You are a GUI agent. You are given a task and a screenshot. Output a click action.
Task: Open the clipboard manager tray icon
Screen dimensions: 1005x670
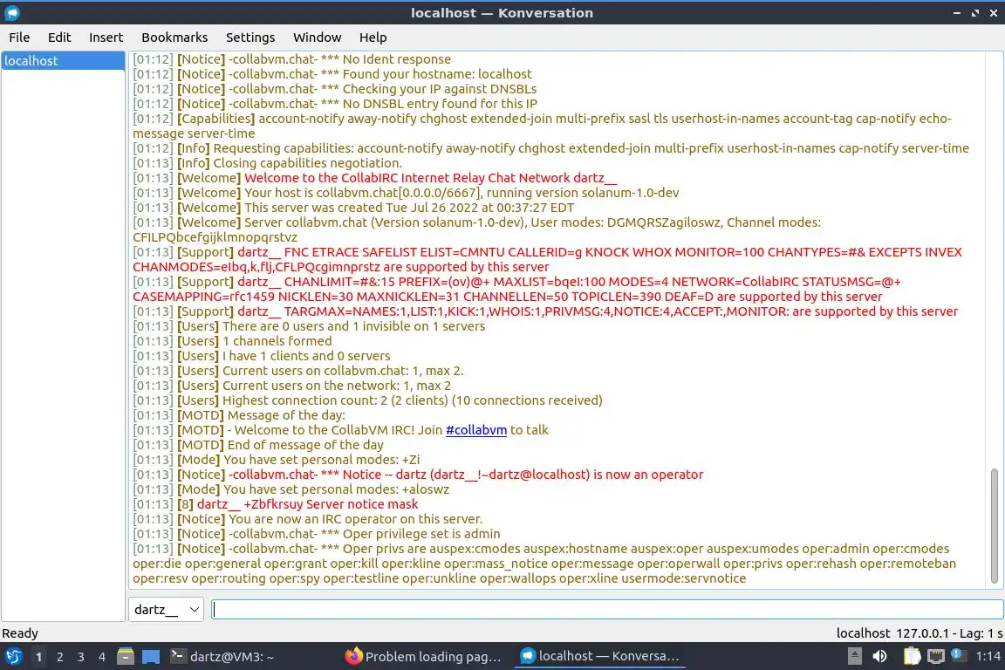click(912, 656)
